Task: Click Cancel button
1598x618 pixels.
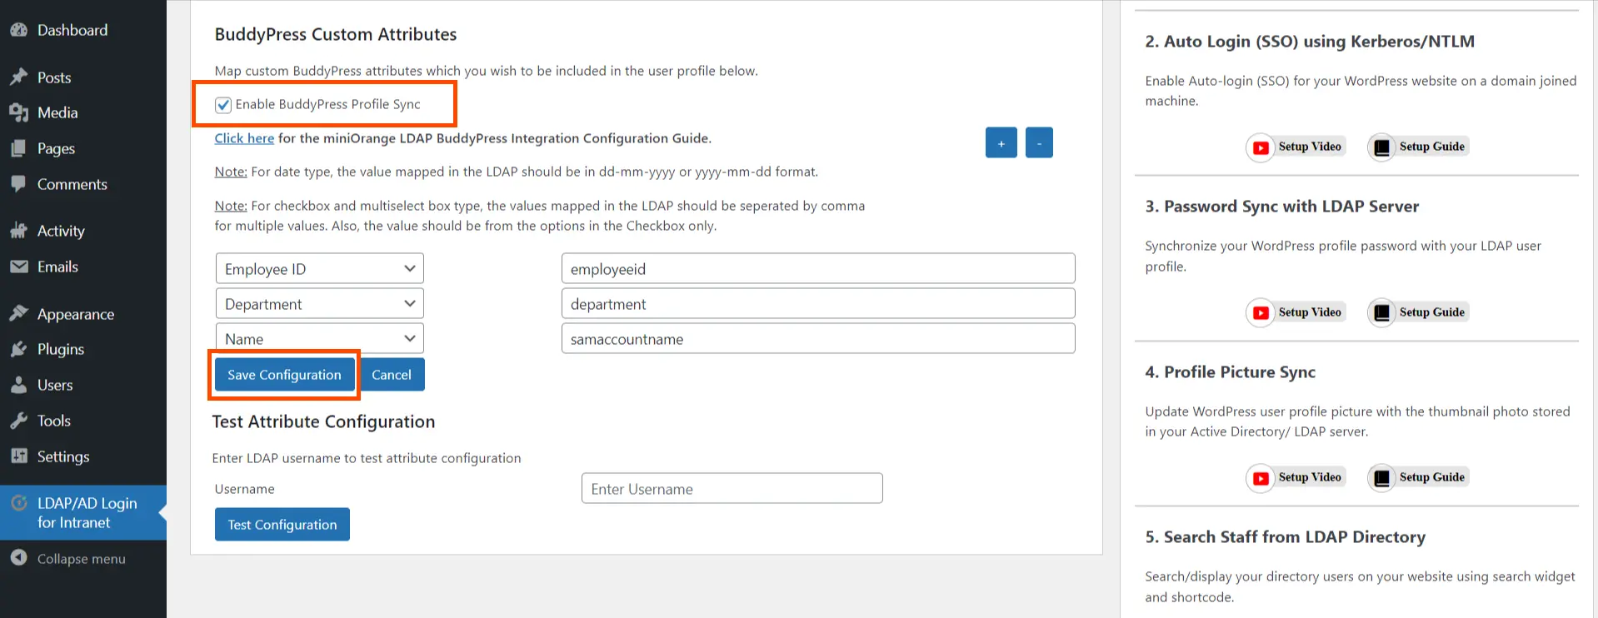Action: (391, 375)
